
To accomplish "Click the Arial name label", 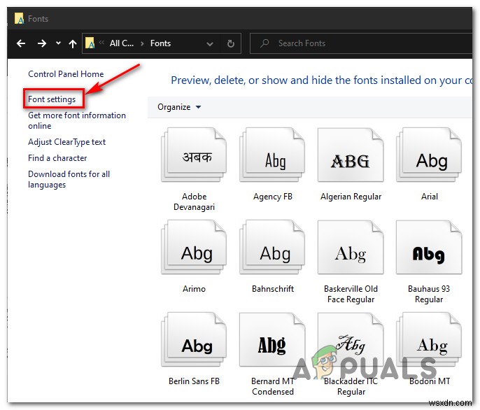I will click(430, 197).
